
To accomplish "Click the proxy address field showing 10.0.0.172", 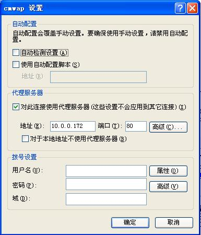I will coord(73,126).
